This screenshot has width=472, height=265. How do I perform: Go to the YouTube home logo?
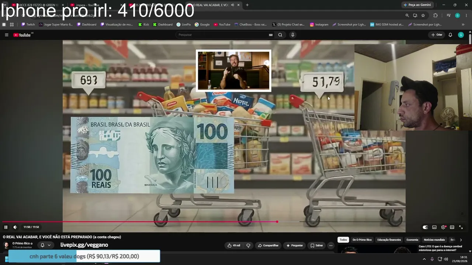(22, 35)
